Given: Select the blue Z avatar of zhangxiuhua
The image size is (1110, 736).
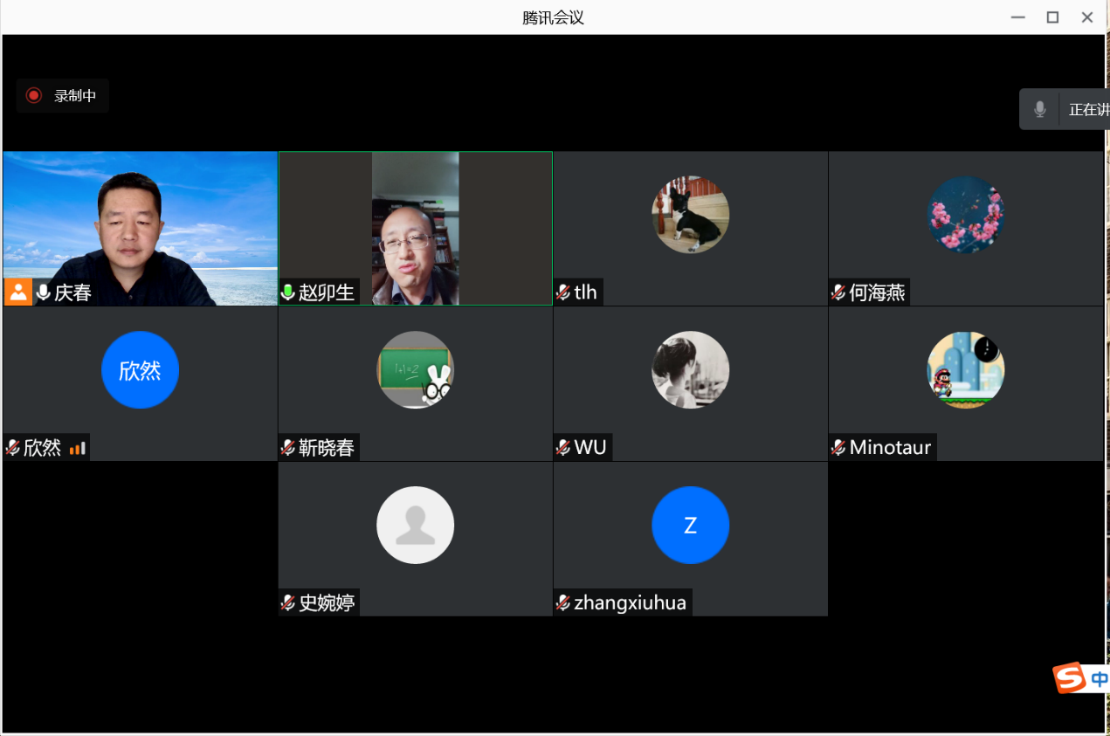Looking at the screenshot, I should coord(690,525).
